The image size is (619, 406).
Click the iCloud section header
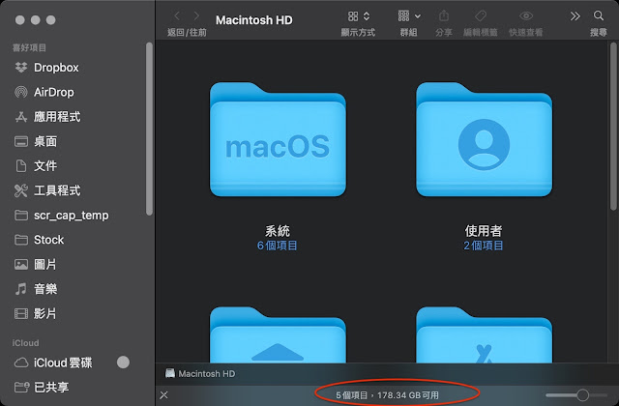coord(25,343)
